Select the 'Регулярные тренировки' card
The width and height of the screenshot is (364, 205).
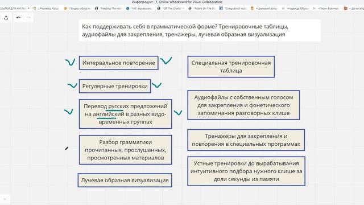(115, 86)
